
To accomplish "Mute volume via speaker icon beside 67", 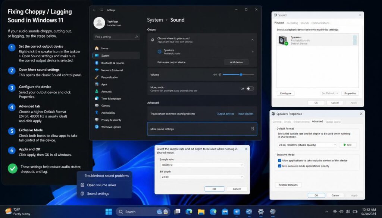I will [x=215, y=75].
